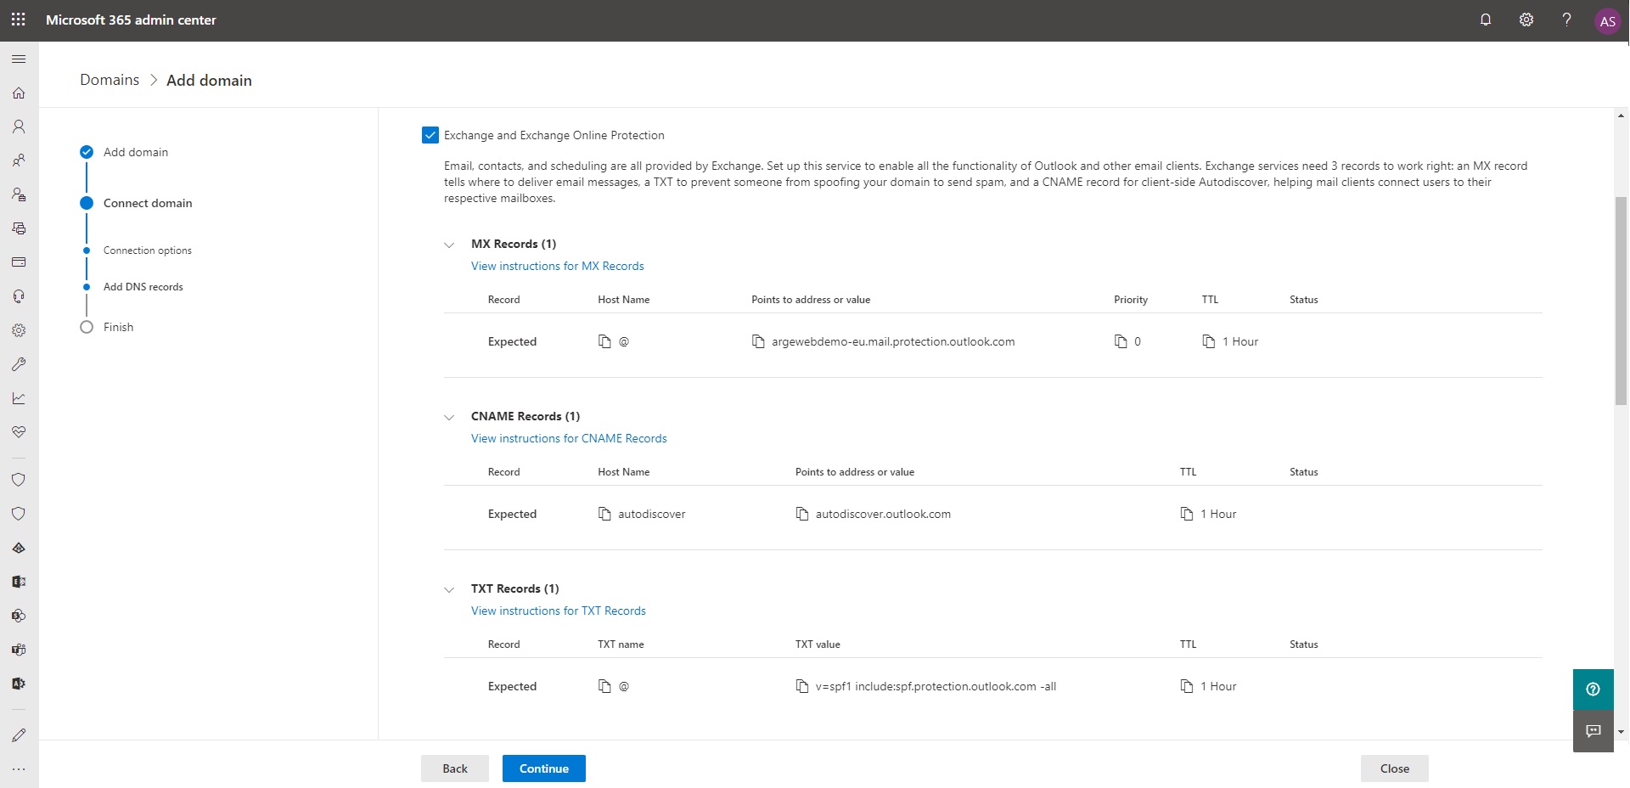Open the app launcher waffle icon
The image size is (1630, 788).
pos(19,20)
